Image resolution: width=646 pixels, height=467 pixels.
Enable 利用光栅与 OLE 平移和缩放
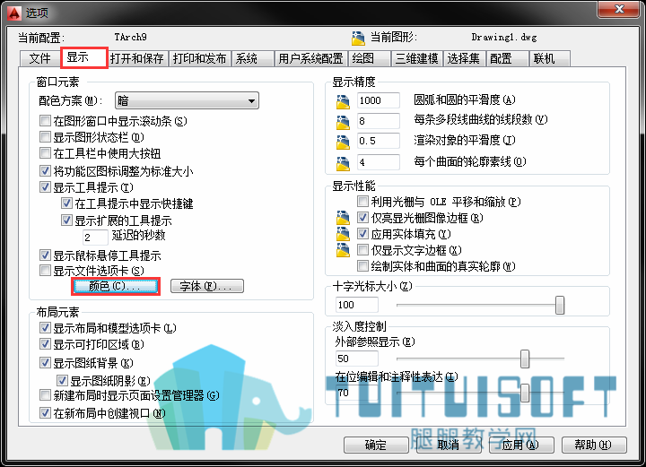click(x=362, y=201)
